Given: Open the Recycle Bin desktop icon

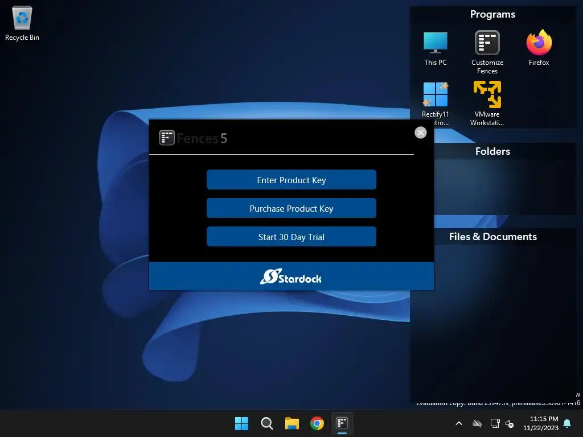Looking at the screenshot, I should tap(22, 24).
